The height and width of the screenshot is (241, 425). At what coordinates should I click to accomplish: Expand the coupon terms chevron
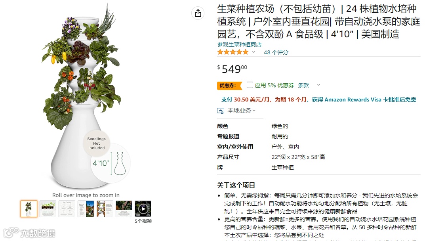click(319, 85)
